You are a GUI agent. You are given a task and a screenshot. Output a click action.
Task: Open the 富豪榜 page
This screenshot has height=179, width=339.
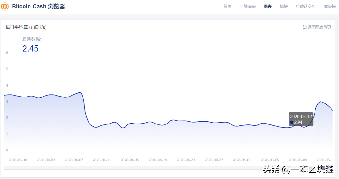(x=330, y=7)
